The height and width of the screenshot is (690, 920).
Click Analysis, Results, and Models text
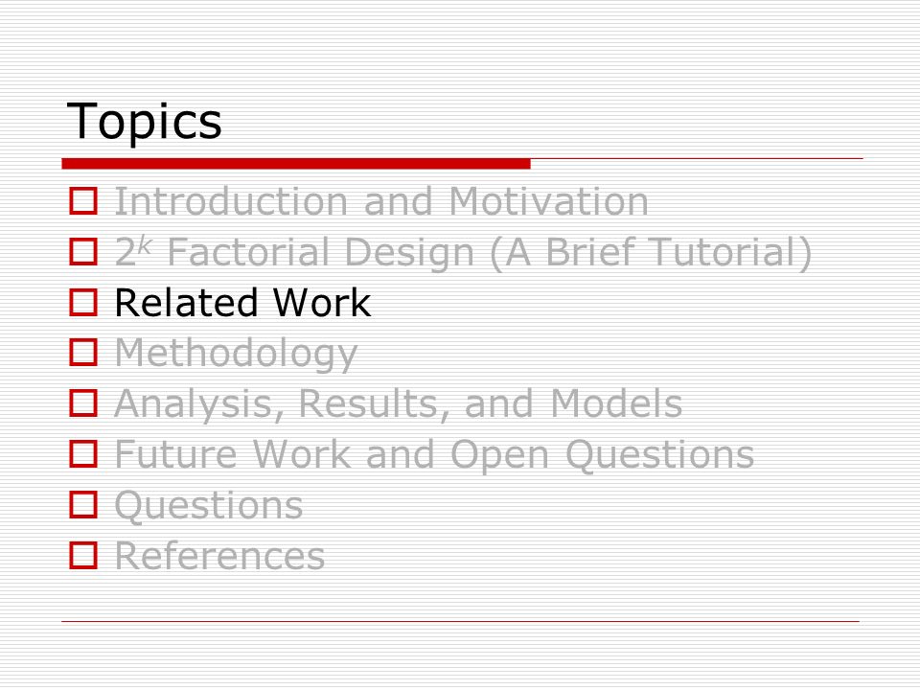pyautogui.click(x=399, y=404)
